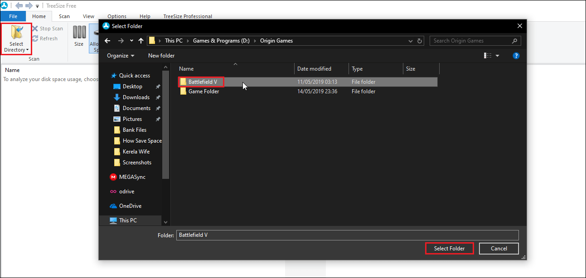This screenshot has height=278, width=586.
Task: Select the Game Folder row
Action: [308, 91]
